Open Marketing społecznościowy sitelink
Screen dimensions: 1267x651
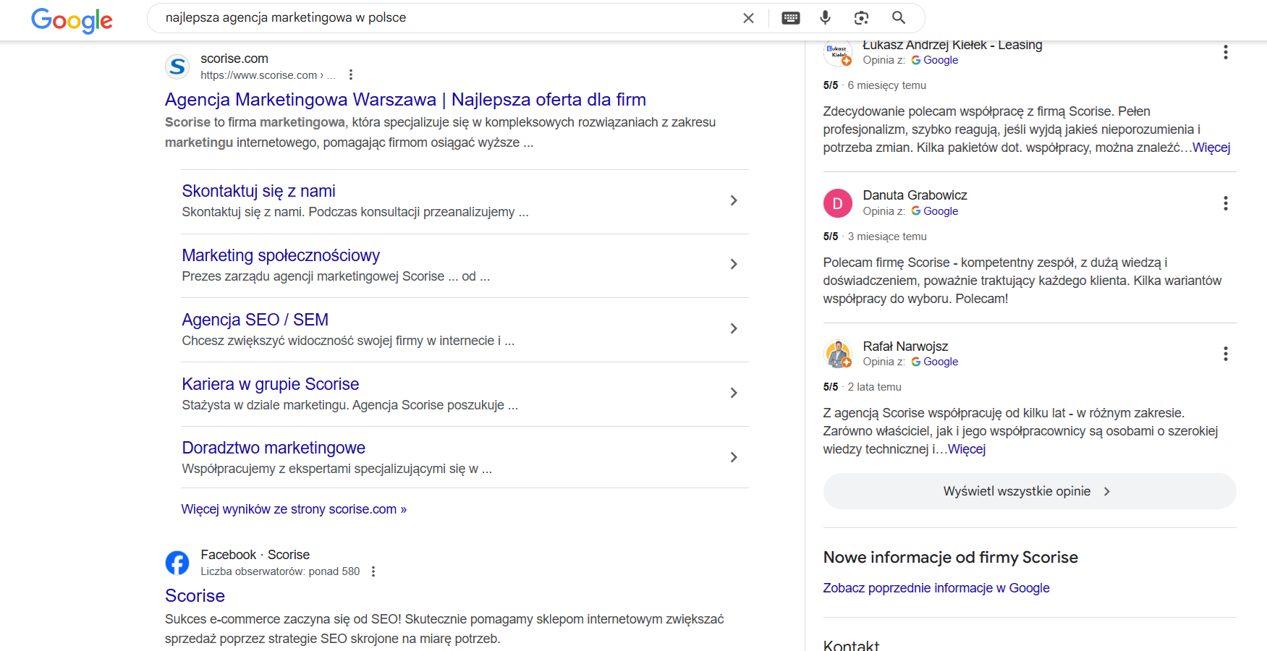pos(281,255)
